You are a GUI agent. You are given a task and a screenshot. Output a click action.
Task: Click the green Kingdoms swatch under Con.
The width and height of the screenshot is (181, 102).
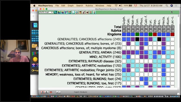click(137, 34)
